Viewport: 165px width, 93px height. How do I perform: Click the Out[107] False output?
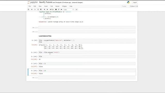(x=41, y=67)
